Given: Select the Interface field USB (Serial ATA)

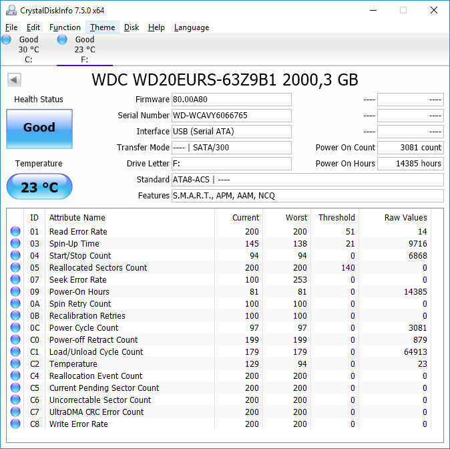Looking at the screenshot, I should click(232, 132).
